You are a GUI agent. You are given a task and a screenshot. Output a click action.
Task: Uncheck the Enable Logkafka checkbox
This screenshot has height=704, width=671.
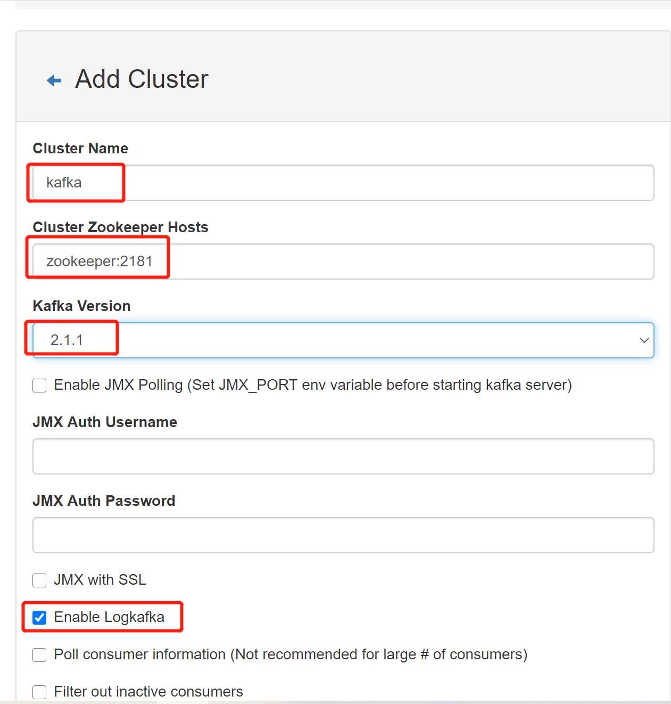coord(39,618)
